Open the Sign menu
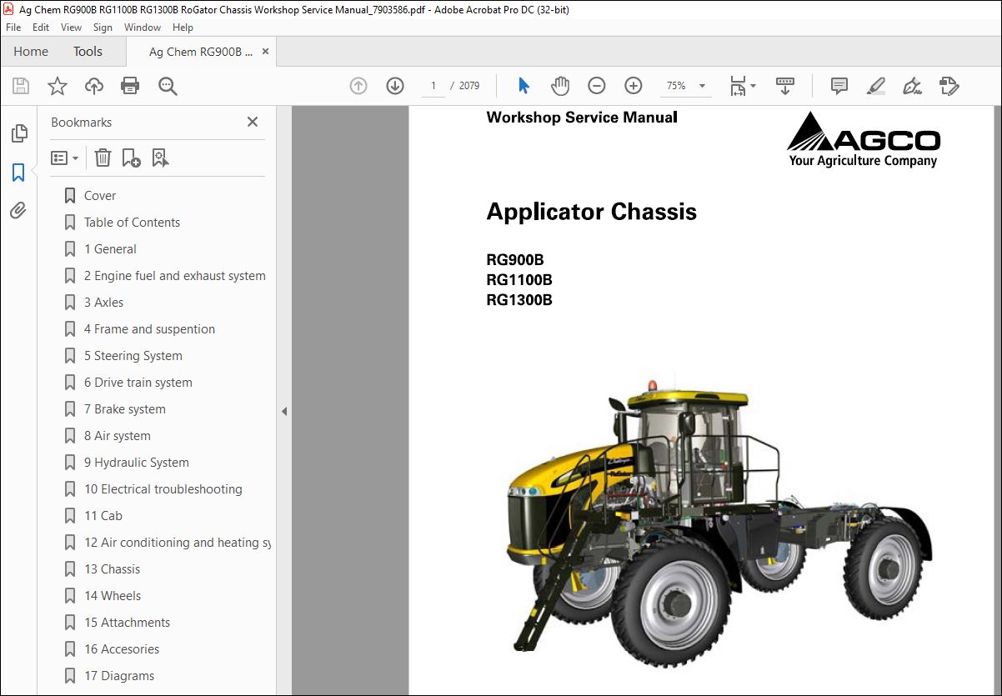This screenshot has width=1002, height=696. [x=103, y=28]
